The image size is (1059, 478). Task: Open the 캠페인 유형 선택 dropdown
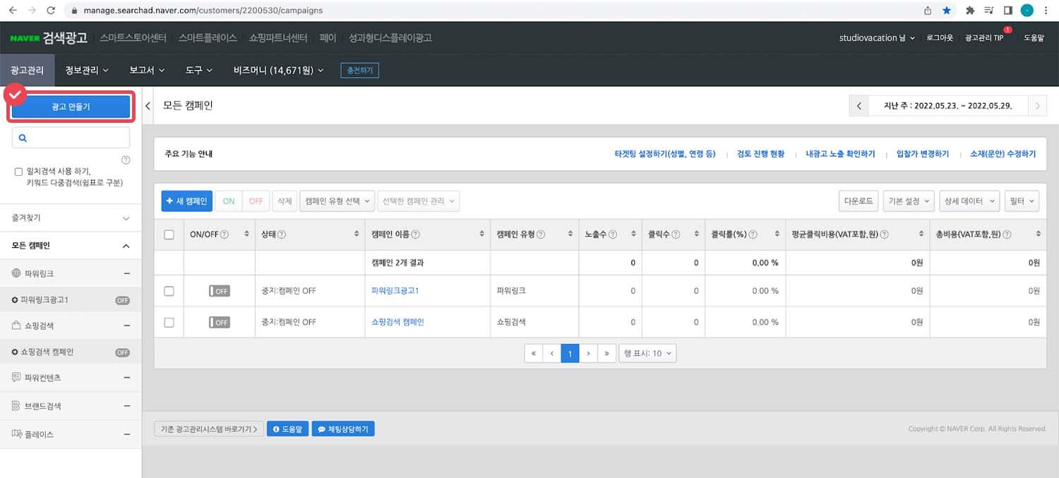(337, 201)
